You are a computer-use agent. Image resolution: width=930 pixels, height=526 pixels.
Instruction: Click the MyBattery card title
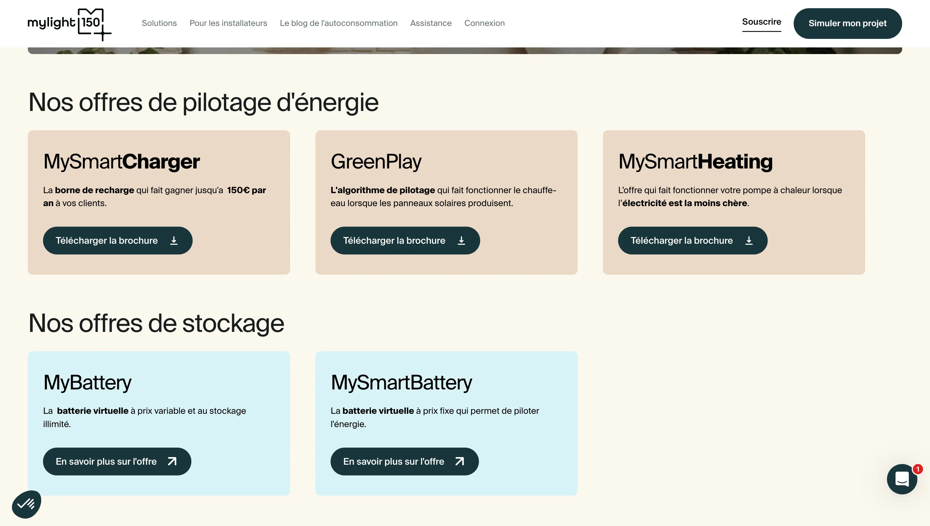click(x=87, y=382)
